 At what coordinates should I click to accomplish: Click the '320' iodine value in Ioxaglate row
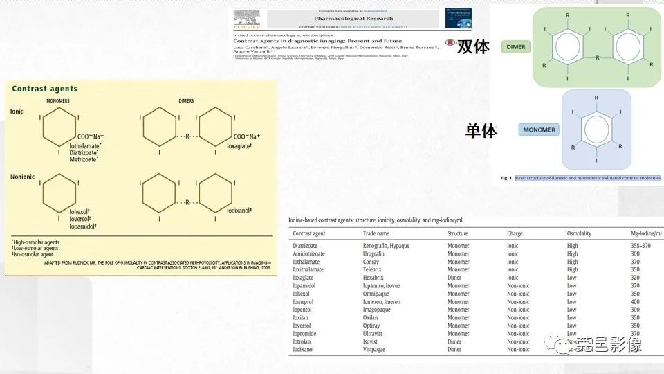point(635,278)
